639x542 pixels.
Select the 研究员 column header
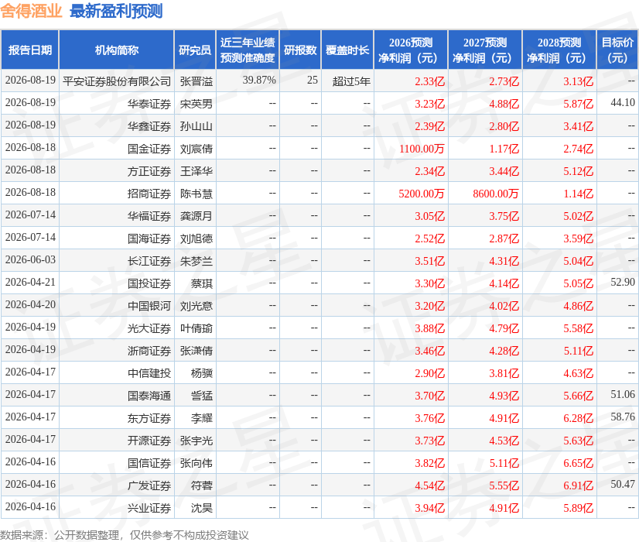pos(195,50)
